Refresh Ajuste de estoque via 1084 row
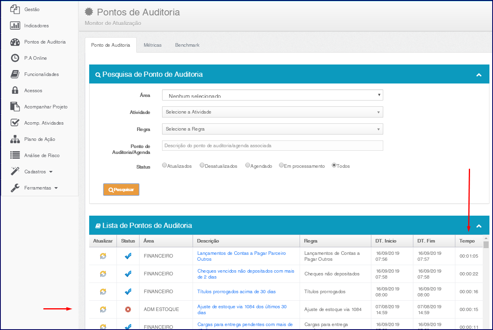 point(103,309)
